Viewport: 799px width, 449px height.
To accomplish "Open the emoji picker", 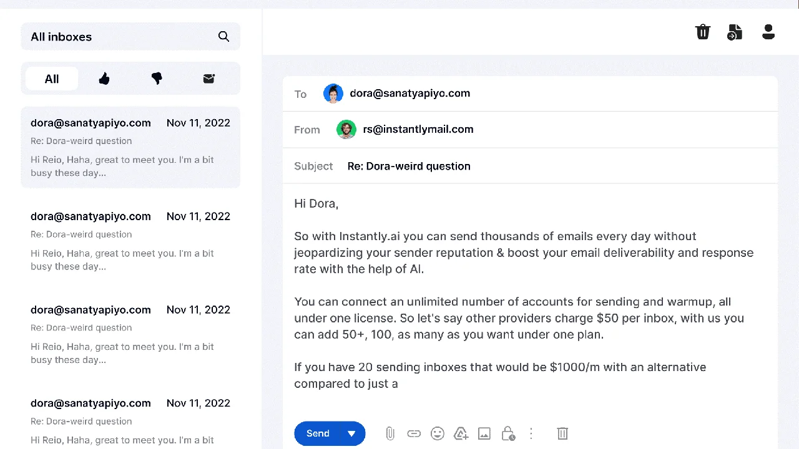I will 438,433.
